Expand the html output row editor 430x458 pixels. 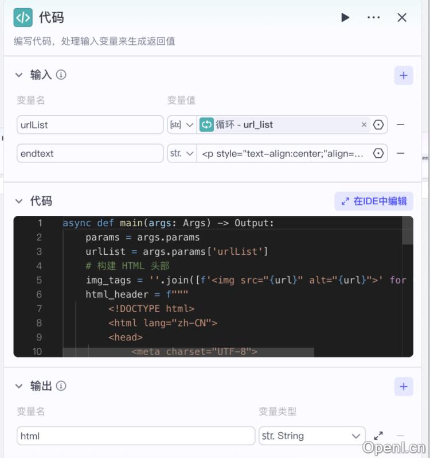pos(378,436)
